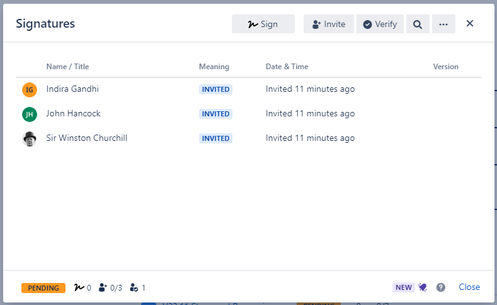The image size is (497, 305).
Task: Click the John Hancock name
Action: point(73,114)
